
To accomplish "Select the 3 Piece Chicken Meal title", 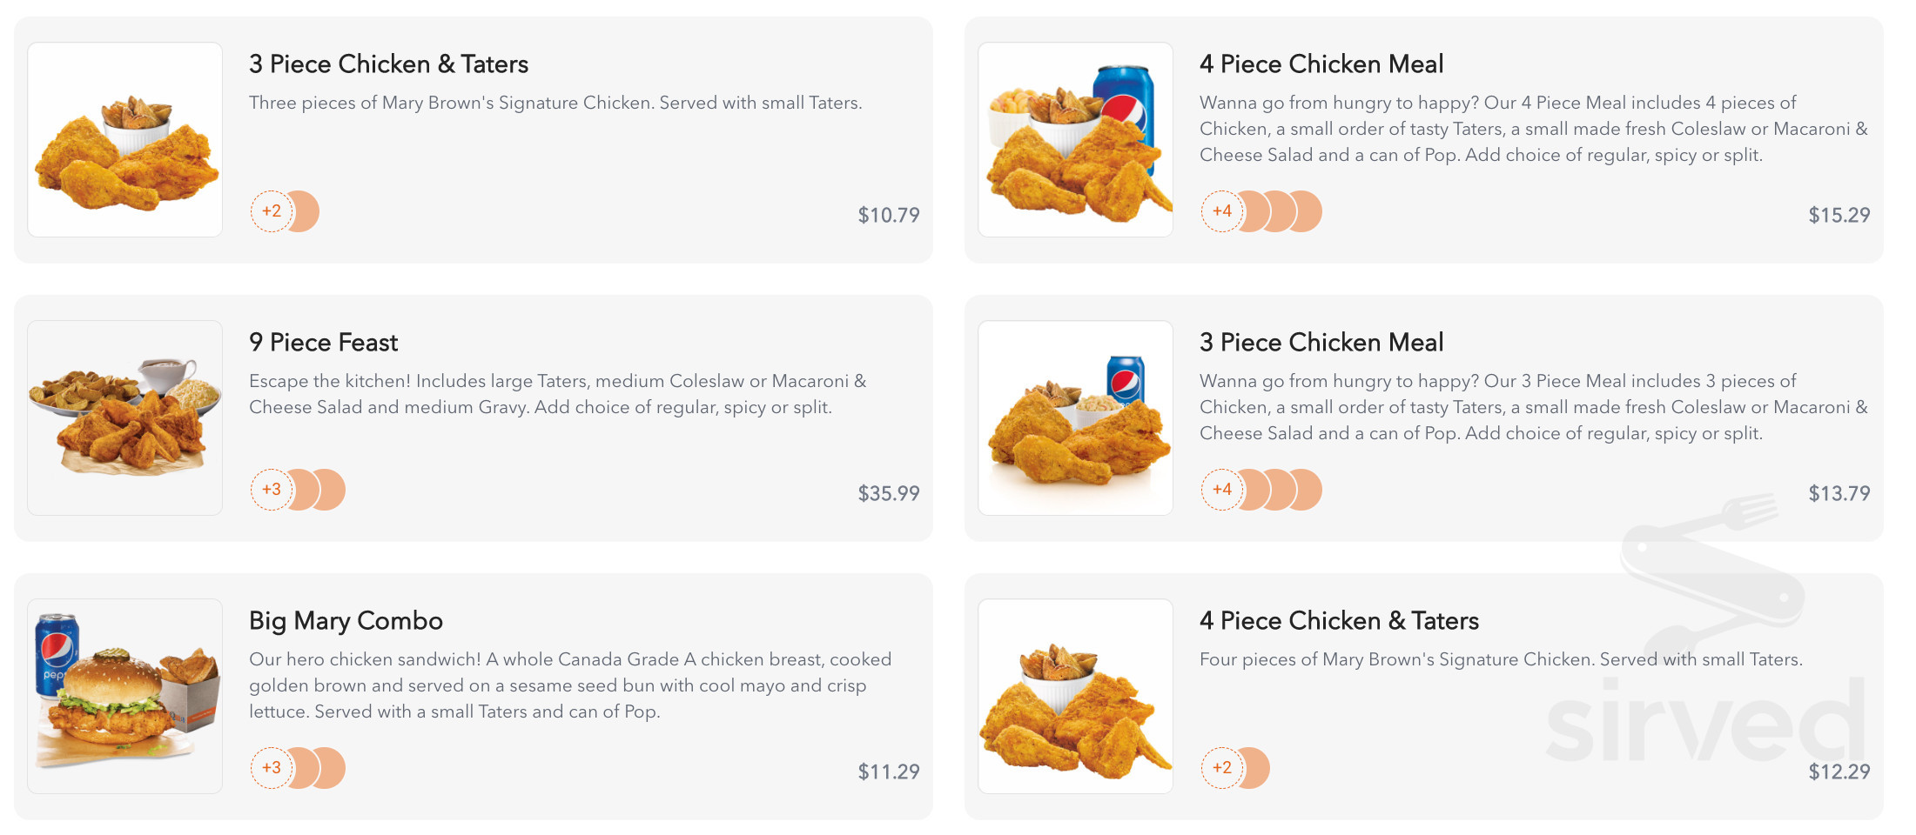I will [x=1321, y=342].
